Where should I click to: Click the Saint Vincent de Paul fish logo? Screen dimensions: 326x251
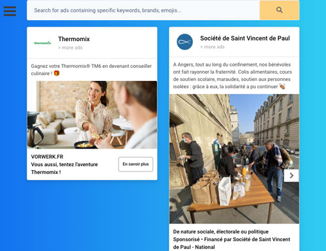[185, 42]
